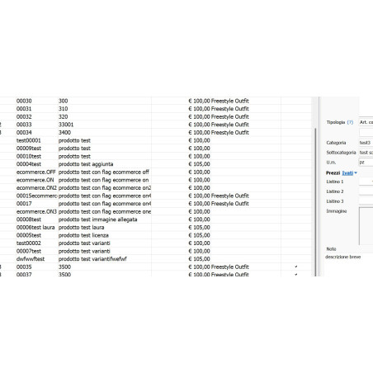Image resolution: width=373 pixels, height=373 pixels.
Task: Click the Sottocategoria field
Action: pyautogui.click(x=366, y=153)
